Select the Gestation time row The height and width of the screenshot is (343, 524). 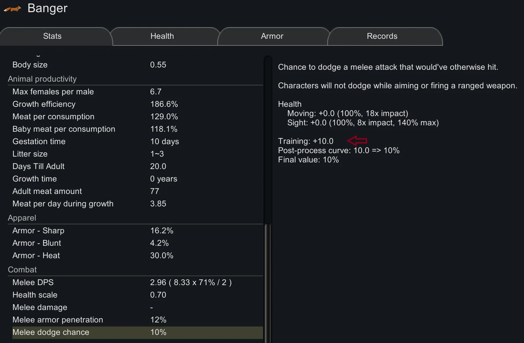pyautogui.click(x=137, y=142)
